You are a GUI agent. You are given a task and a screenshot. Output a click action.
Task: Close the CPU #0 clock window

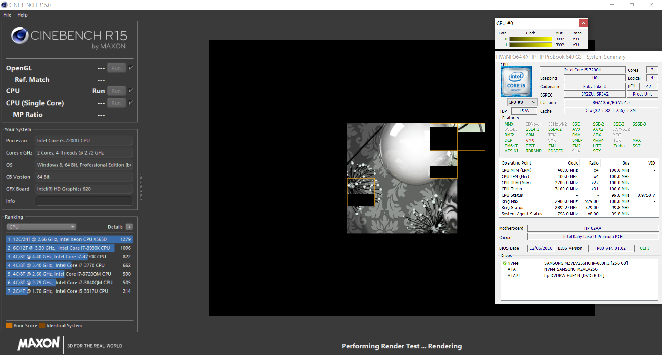pyautogui.click(x=583, y=23)
